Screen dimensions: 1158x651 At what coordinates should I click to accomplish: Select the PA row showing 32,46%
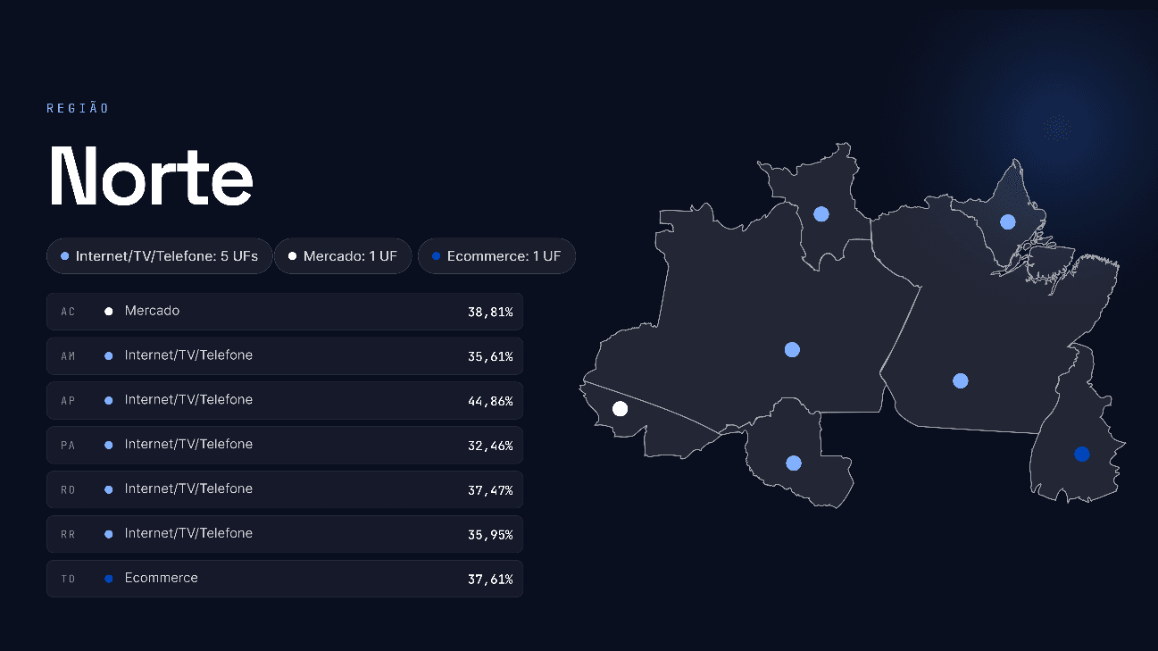[x=285, y=445]
